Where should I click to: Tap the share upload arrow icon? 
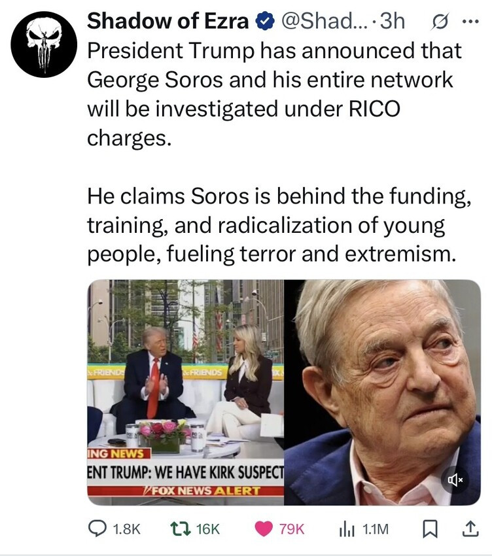click(470, 529)
